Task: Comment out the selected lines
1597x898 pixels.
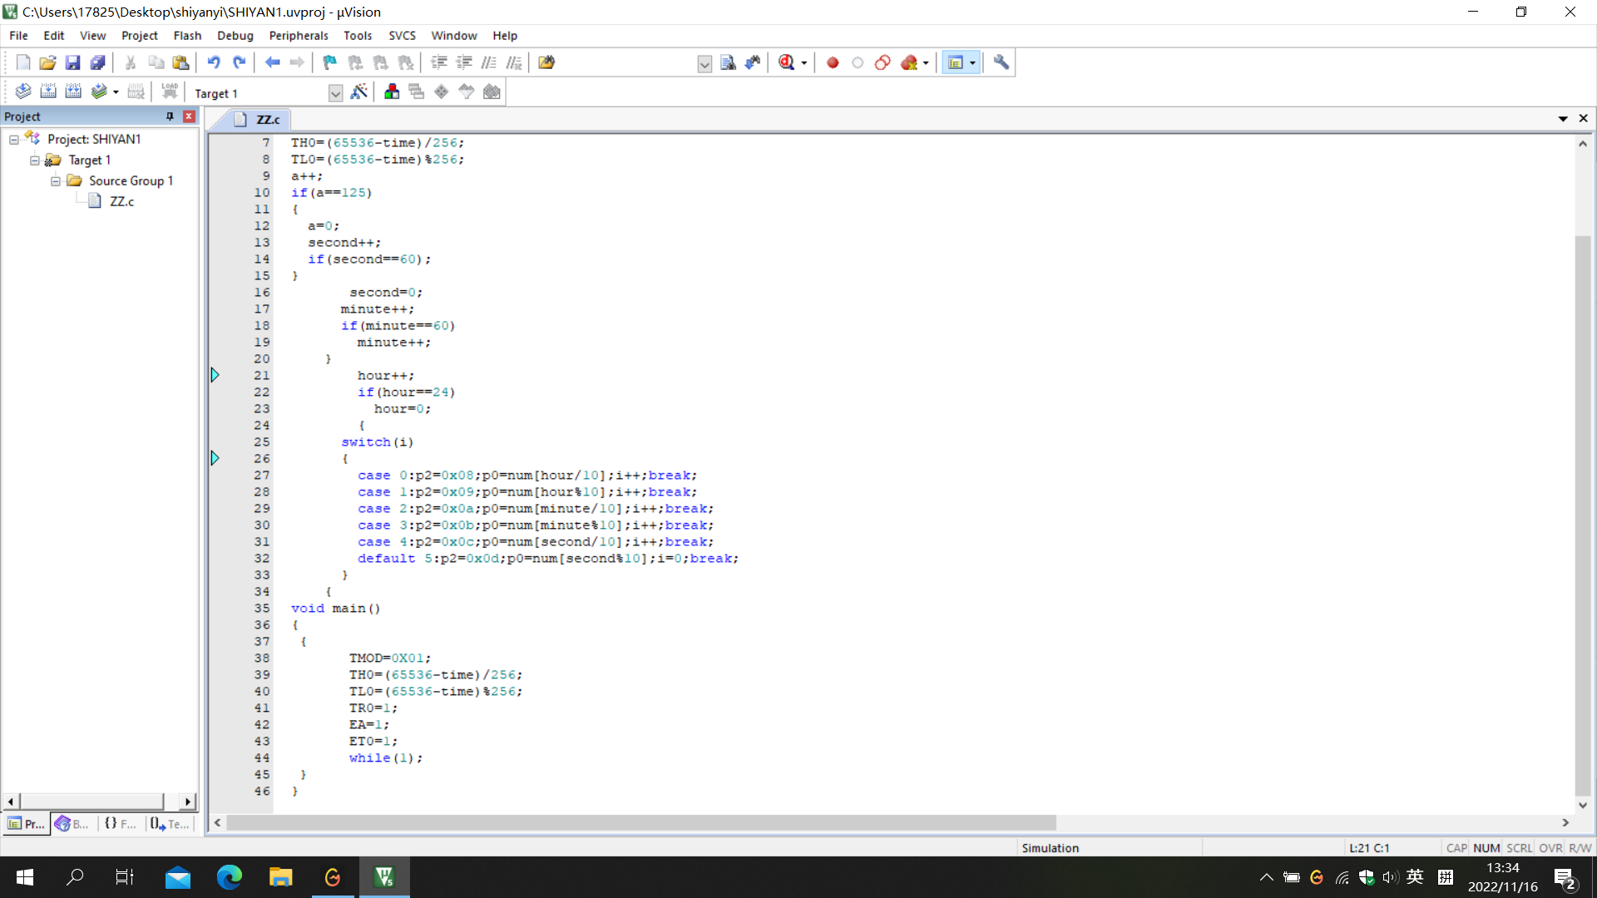Action: (x=489, y=62)
